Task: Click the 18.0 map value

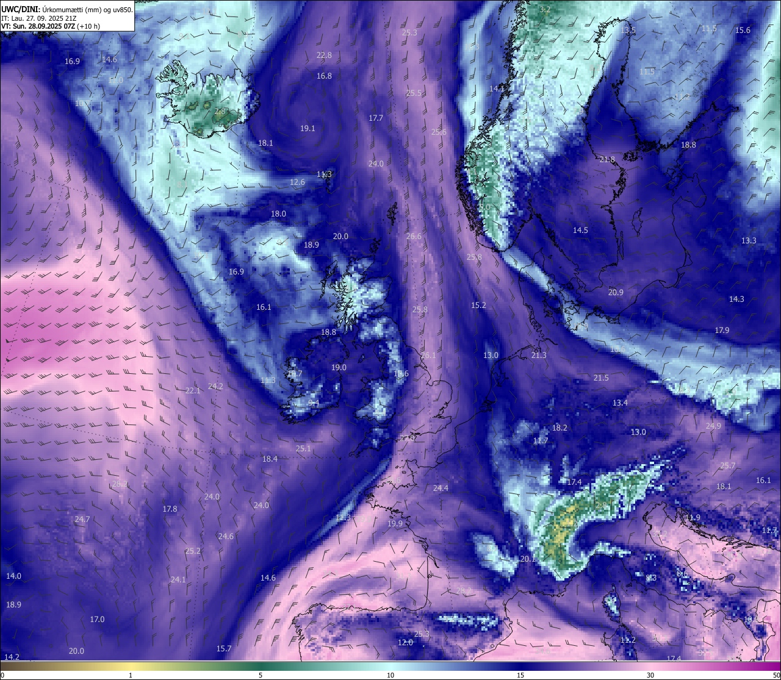Action: pyautogui.click(x=278, y=213)
